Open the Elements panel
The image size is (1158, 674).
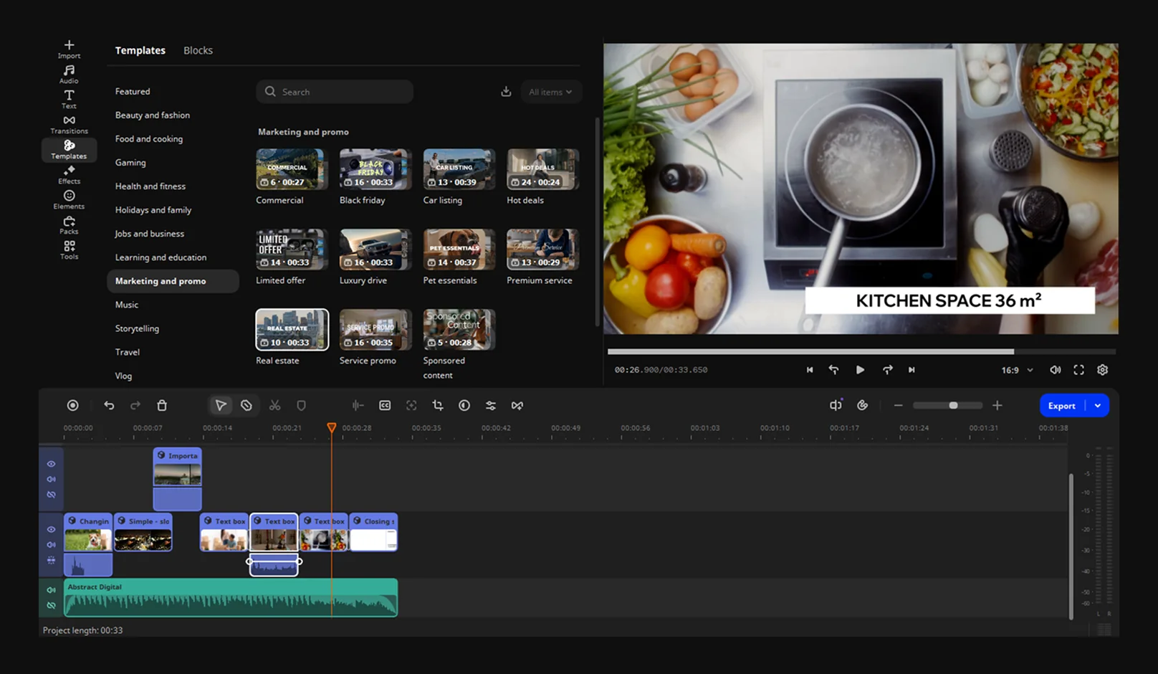click(69, 199)
